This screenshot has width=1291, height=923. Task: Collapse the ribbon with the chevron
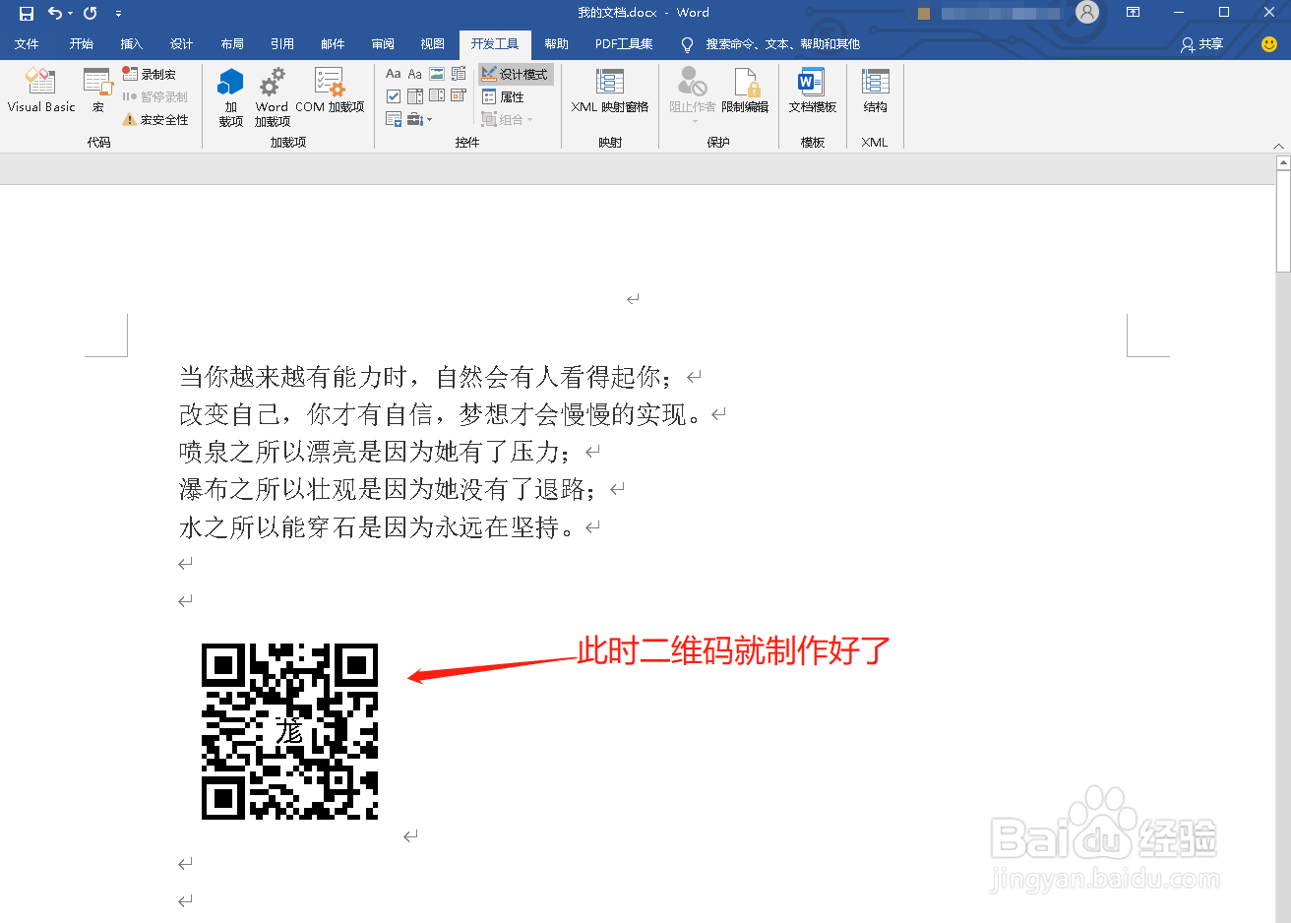point(1278,146)
